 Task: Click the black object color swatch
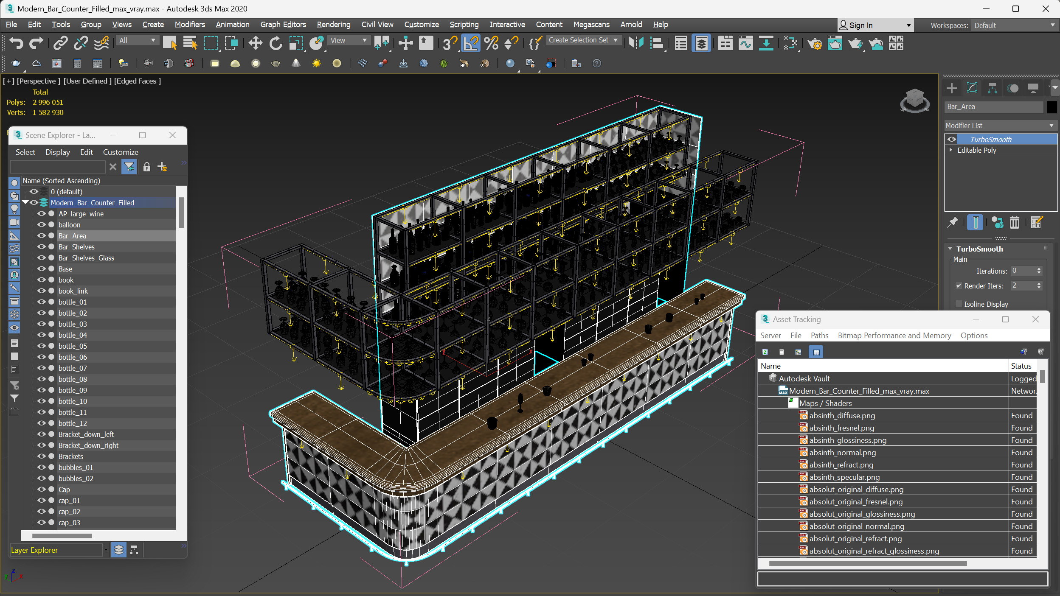point(1051,107)
